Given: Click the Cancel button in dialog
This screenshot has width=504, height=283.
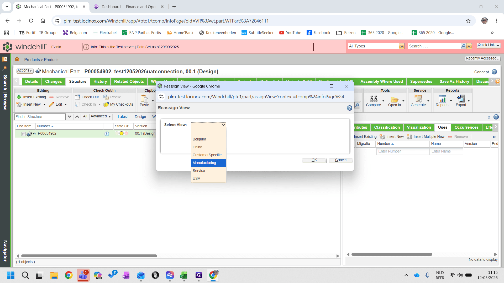Looking at the screenshot, I should (x=341, y=160).
